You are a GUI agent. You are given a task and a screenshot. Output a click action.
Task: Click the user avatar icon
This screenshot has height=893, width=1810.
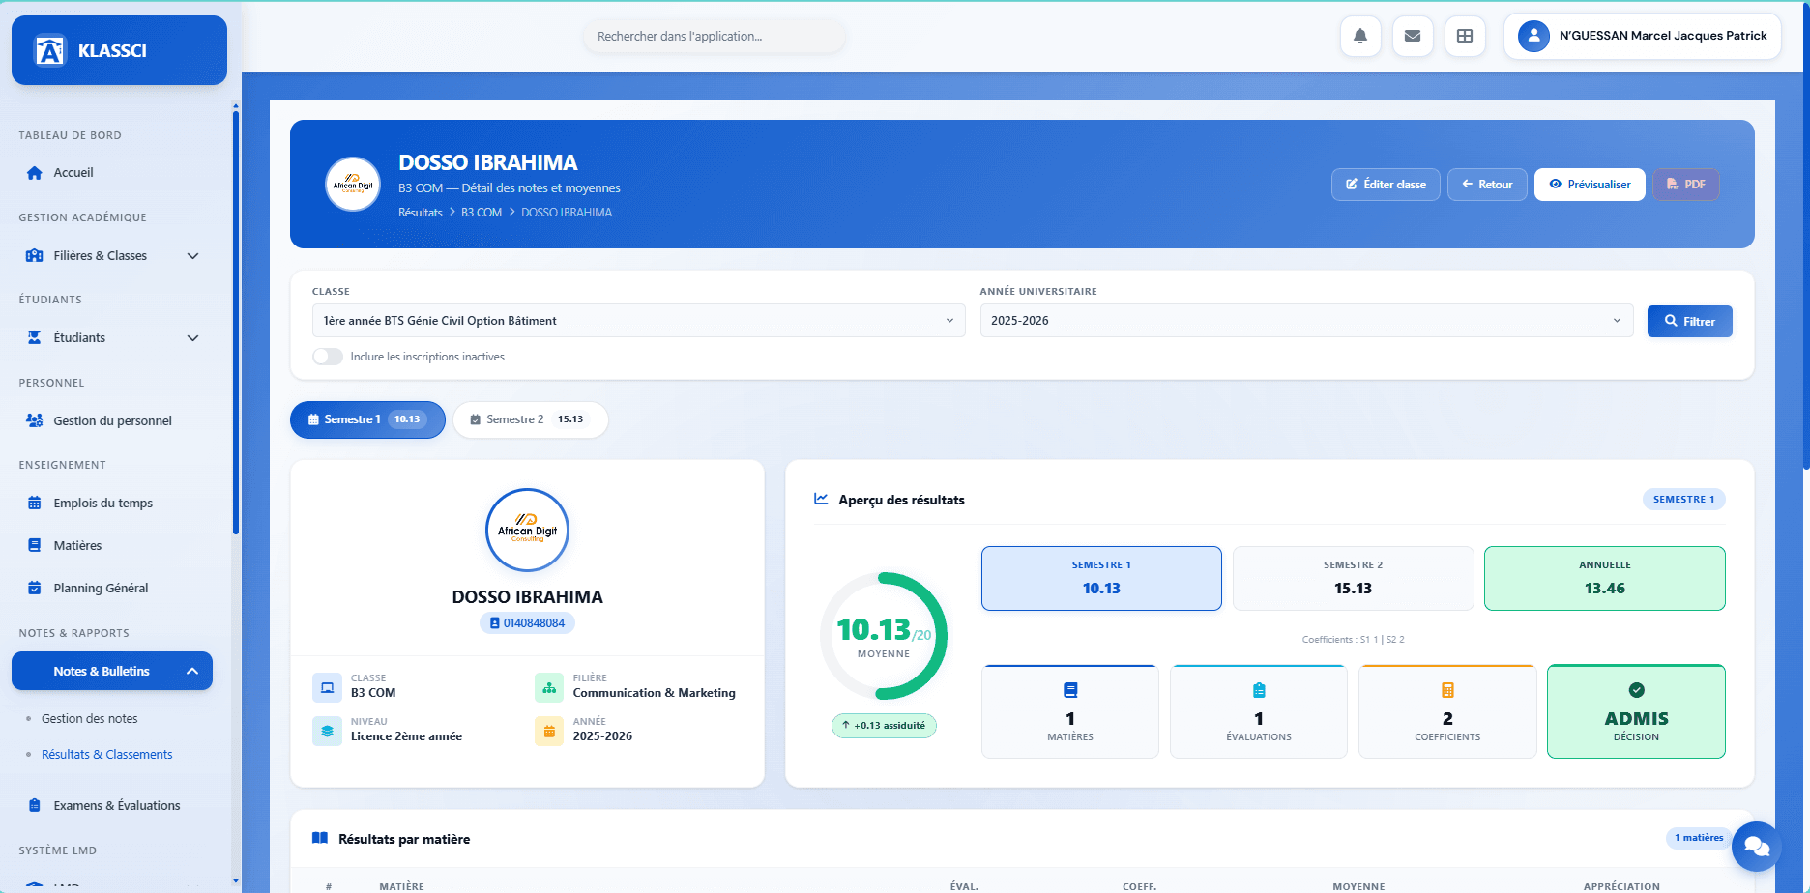coord(1533,36)
